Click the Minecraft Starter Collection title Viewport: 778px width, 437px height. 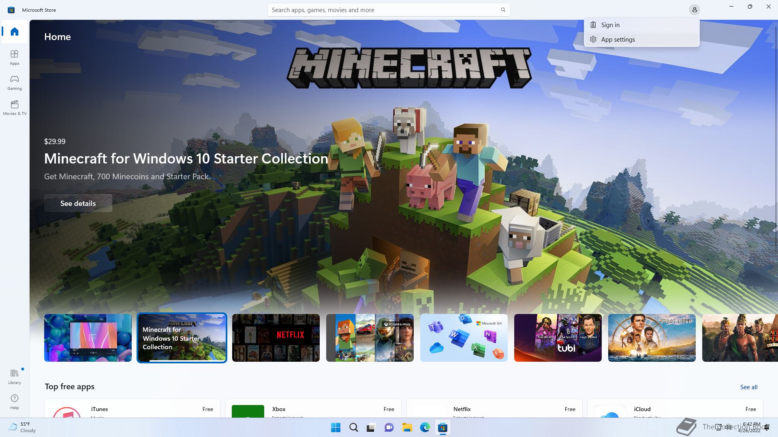tap(186, 159)
